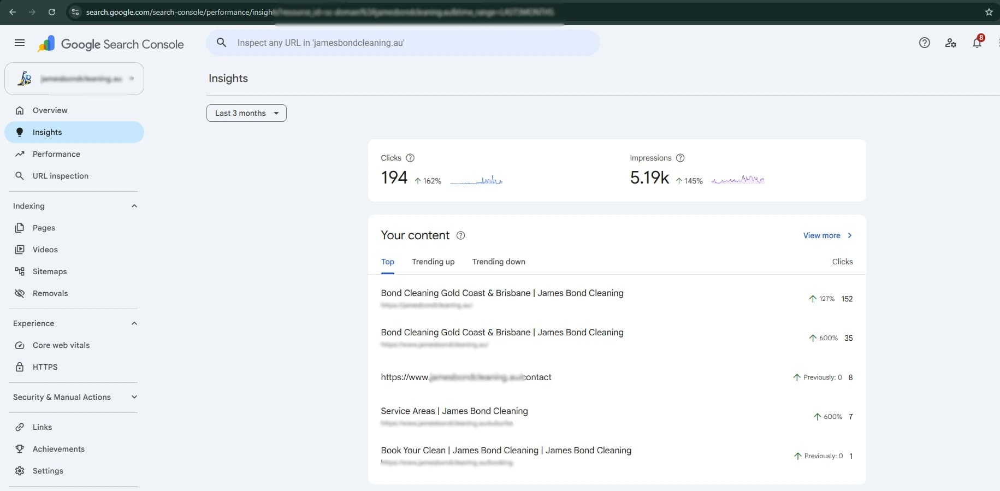The width and height of the screenshot is (1000, 491).
Task: Click the site info icon in address bar
Action: (x=75, y=12)
